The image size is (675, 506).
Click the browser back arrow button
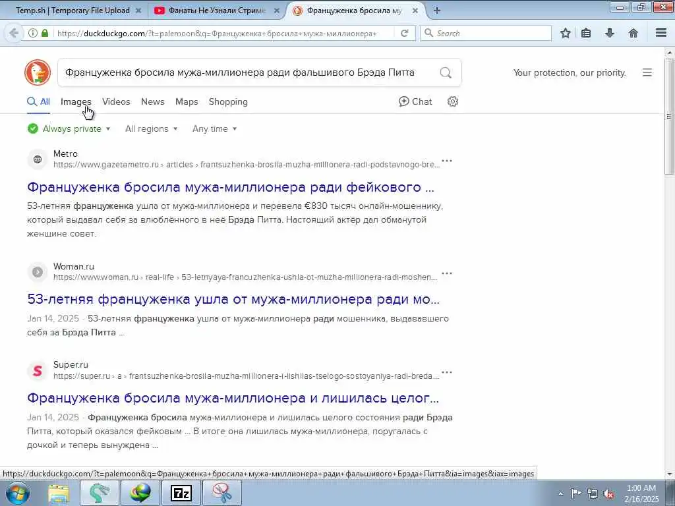pyautogui.click(x=14, y=33)
